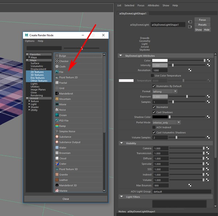This screenshot has width=218, height=216.
Task: Create a Cloud 3D texture node
Action: tap(78, 159)
